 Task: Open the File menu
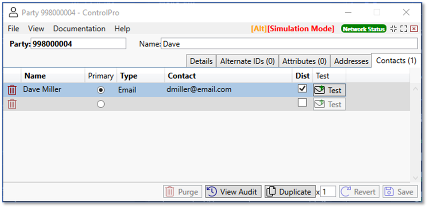click(13, 29)
